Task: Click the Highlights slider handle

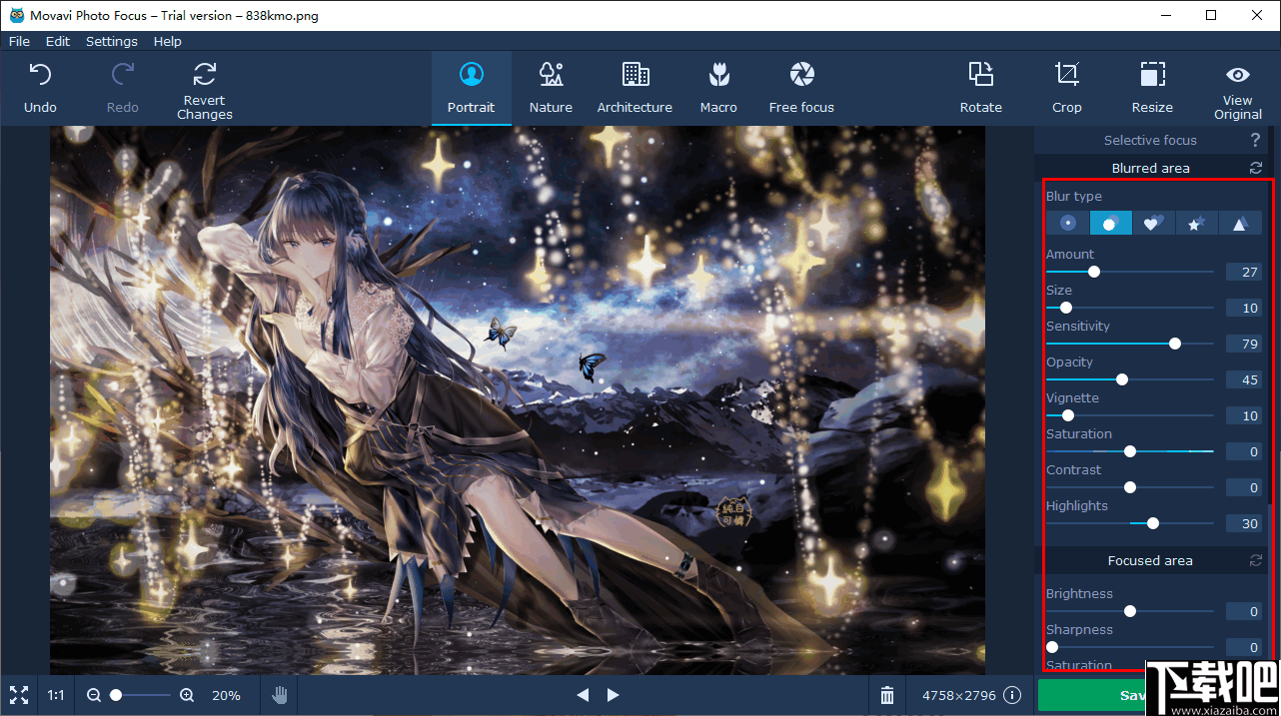Action: [x=1153, y=523]
